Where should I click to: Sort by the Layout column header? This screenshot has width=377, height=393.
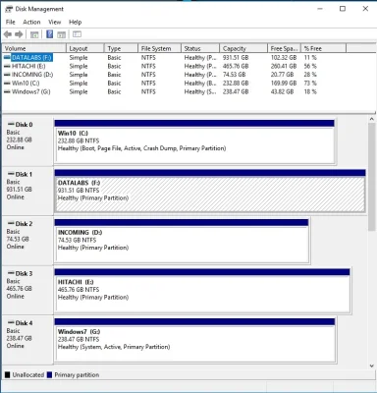point(85,48)
